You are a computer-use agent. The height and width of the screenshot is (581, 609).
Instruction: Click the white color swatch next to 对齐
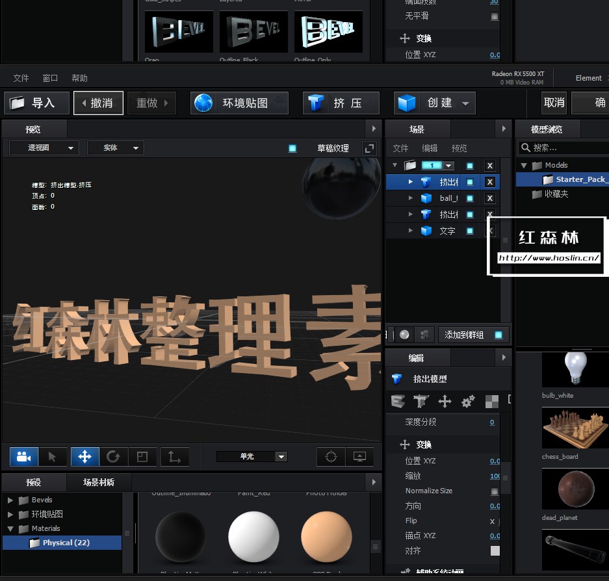pyautogui.click(x=497, y=550)
